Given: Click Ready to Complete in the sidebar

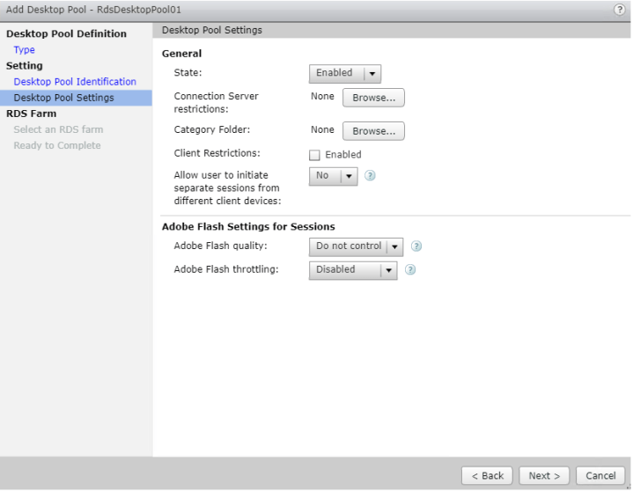Looking at the screenshot, I should pyautogui.click(x=57, y=145).
